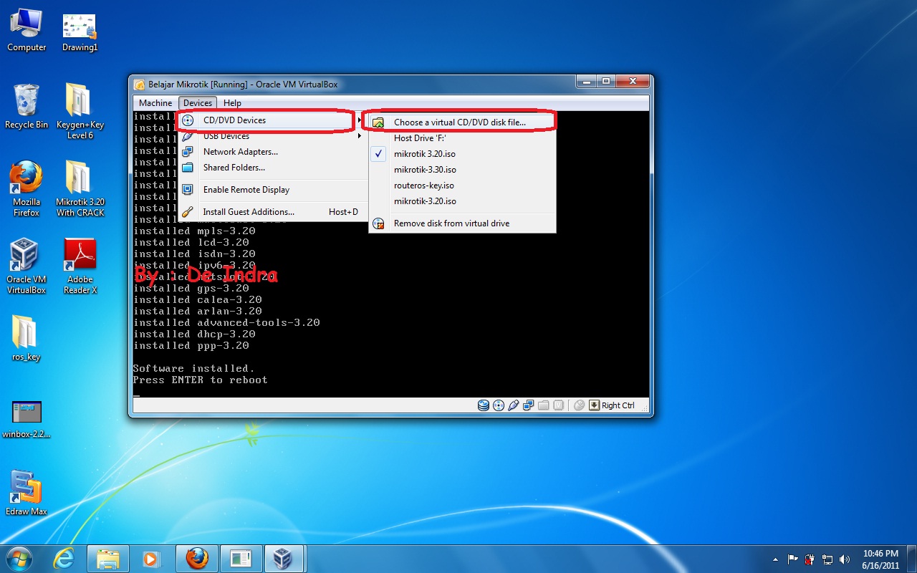
Task: Click CD/DVD status bar icon
Action: (499, 405)
